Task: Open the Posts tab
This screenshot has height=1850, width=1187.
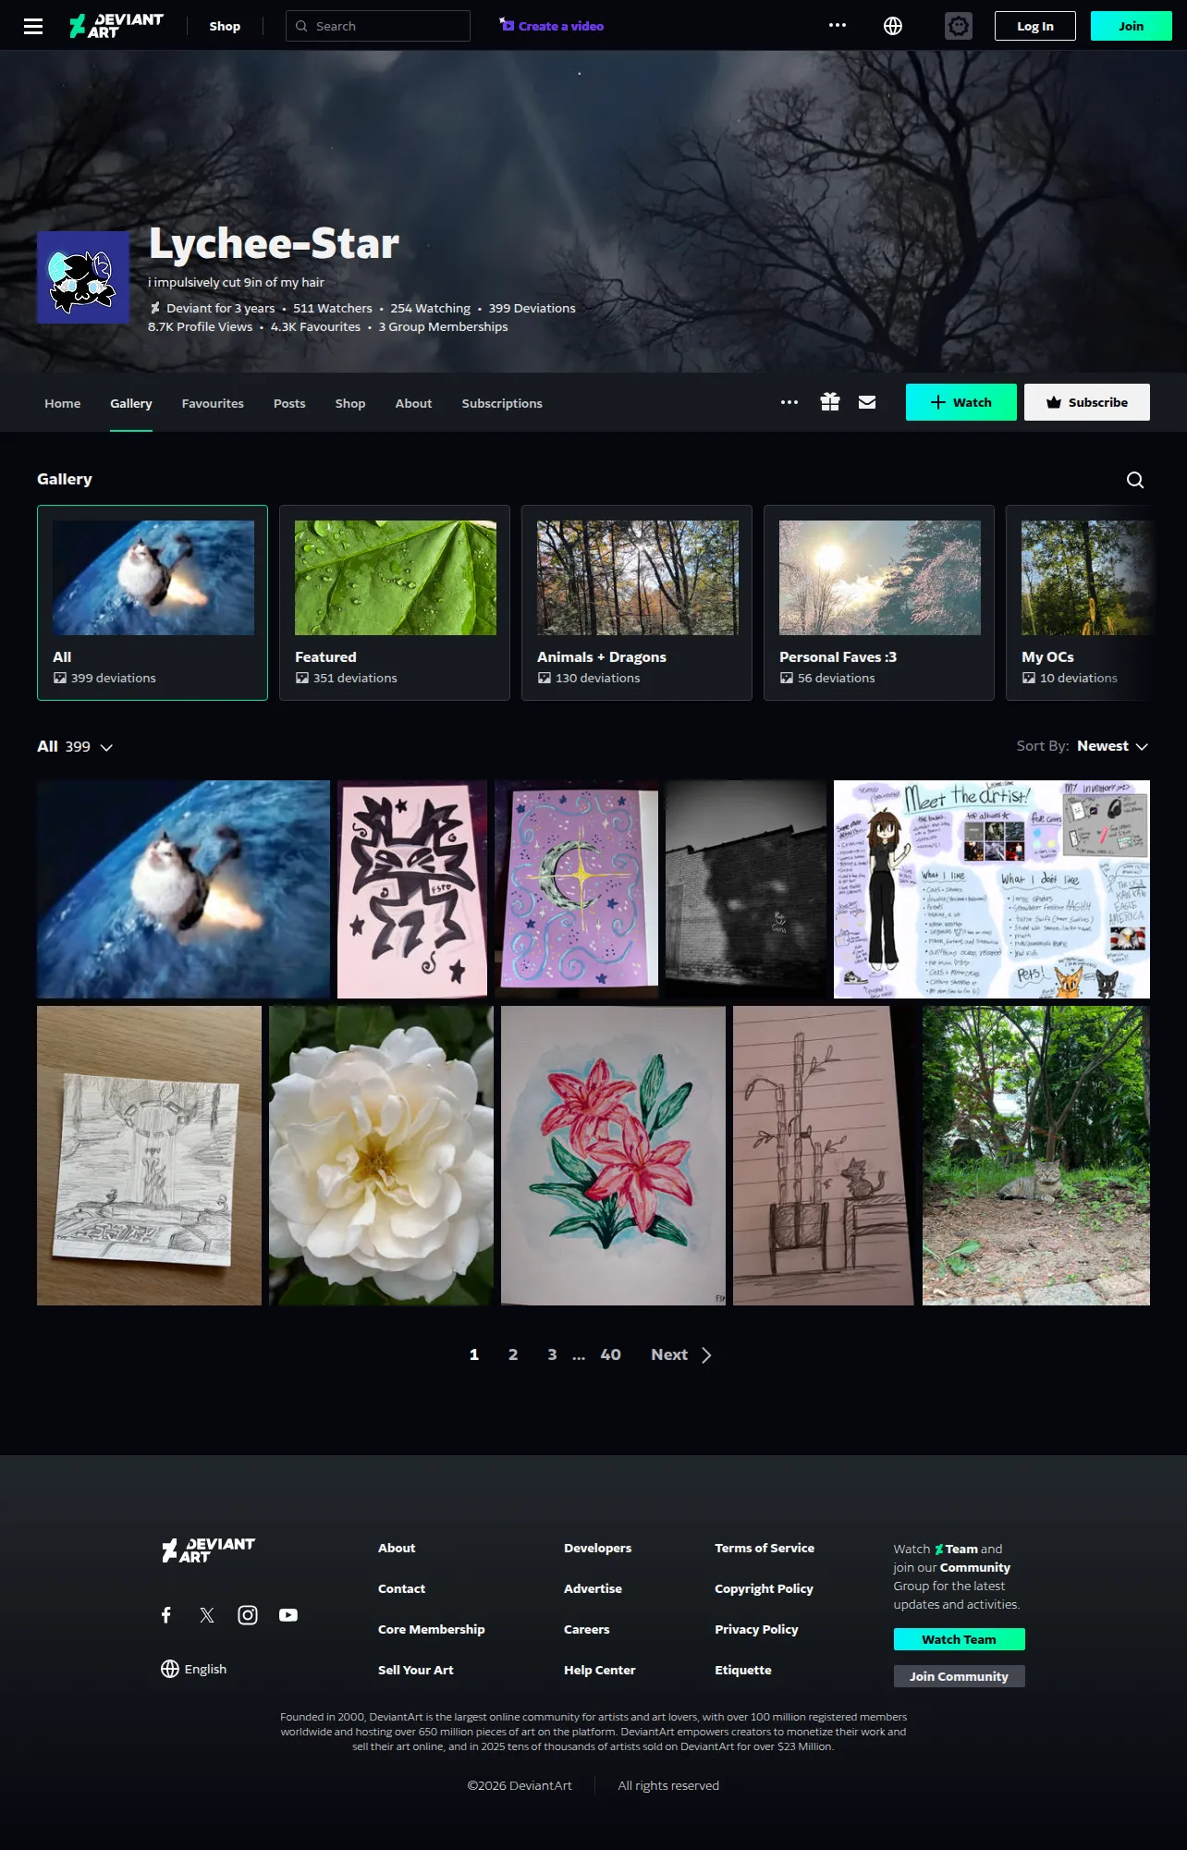Action: 289,403
